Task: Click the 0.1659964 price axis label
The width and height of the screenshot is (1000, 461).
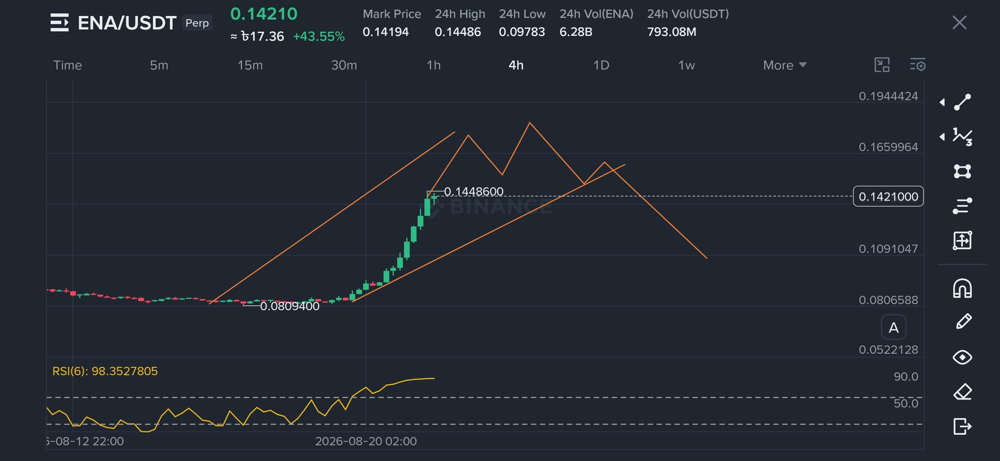Action: [x=888, y=147]
